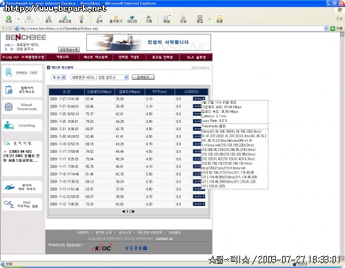Screen dimensions: 345x268
Task: Go to the Home page icon
Action: click(81, 19)
